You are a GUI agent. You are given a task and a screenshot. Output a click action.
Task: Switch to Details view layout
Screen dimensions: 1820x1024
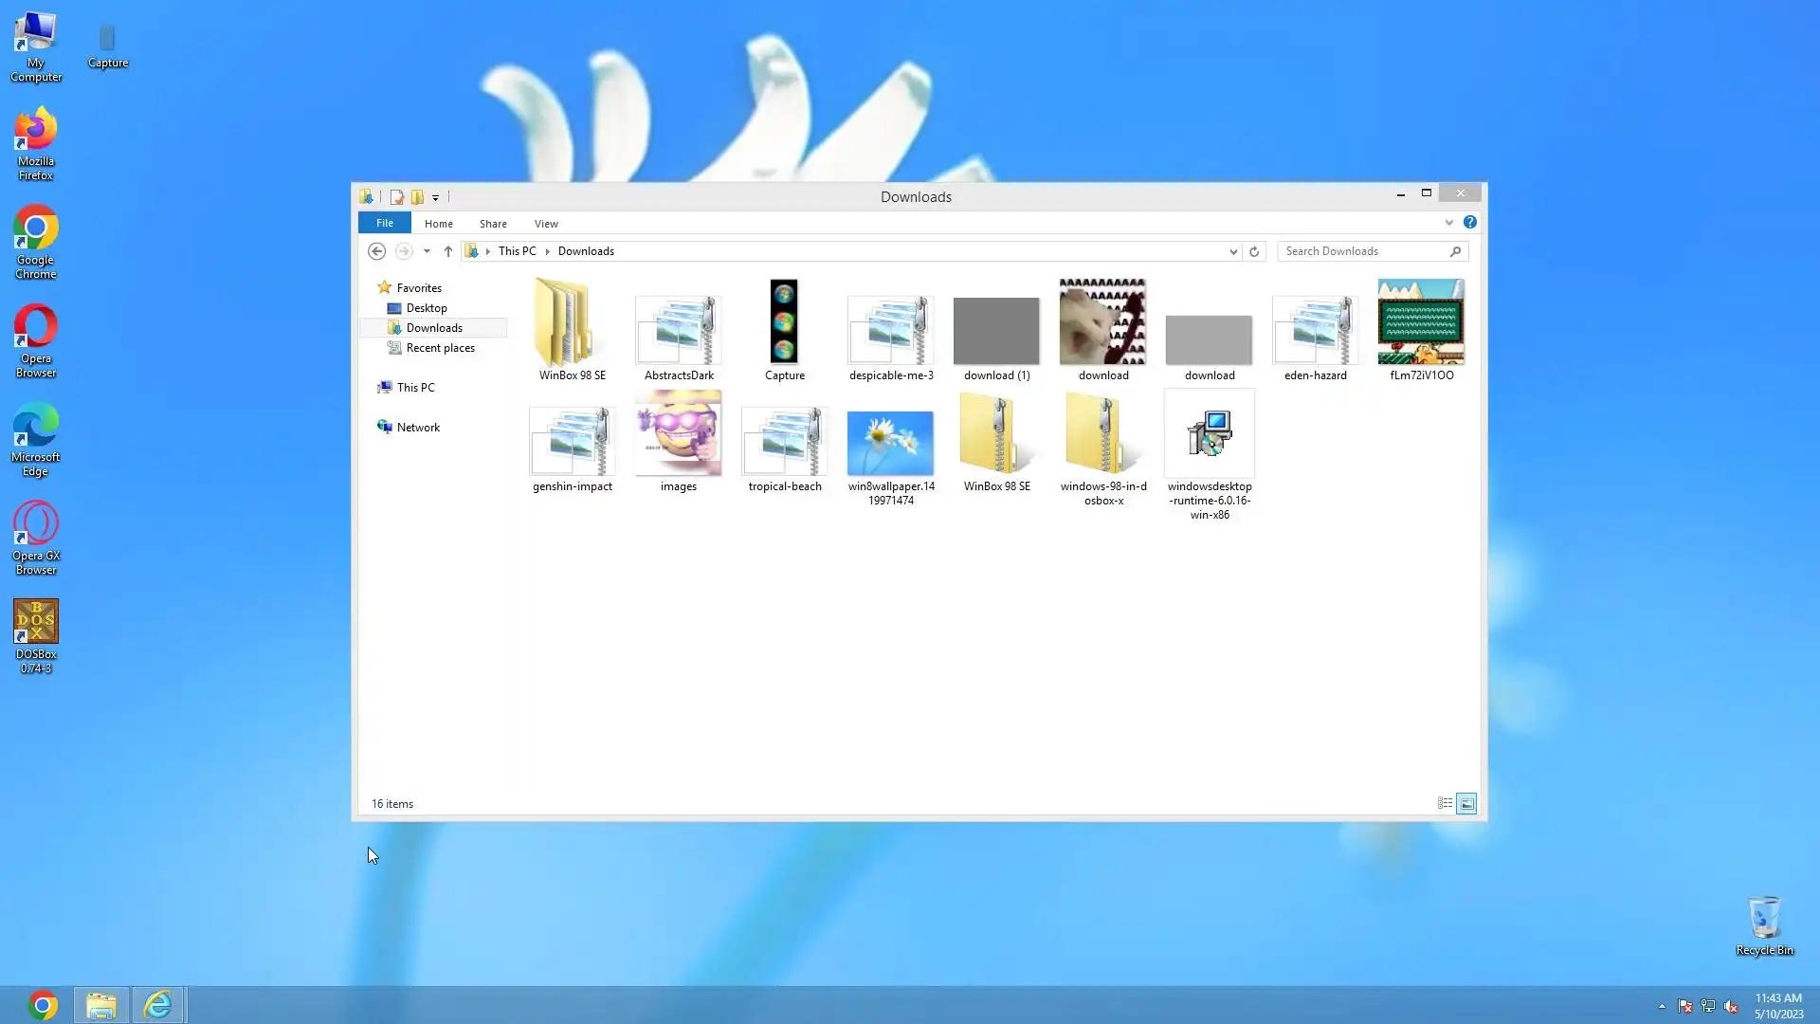[1445, 803]
